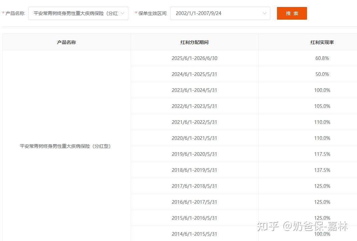357x241 pixels.
Task: Click the 保单生效区间 label beside the date selector
Action: [152, 13]
